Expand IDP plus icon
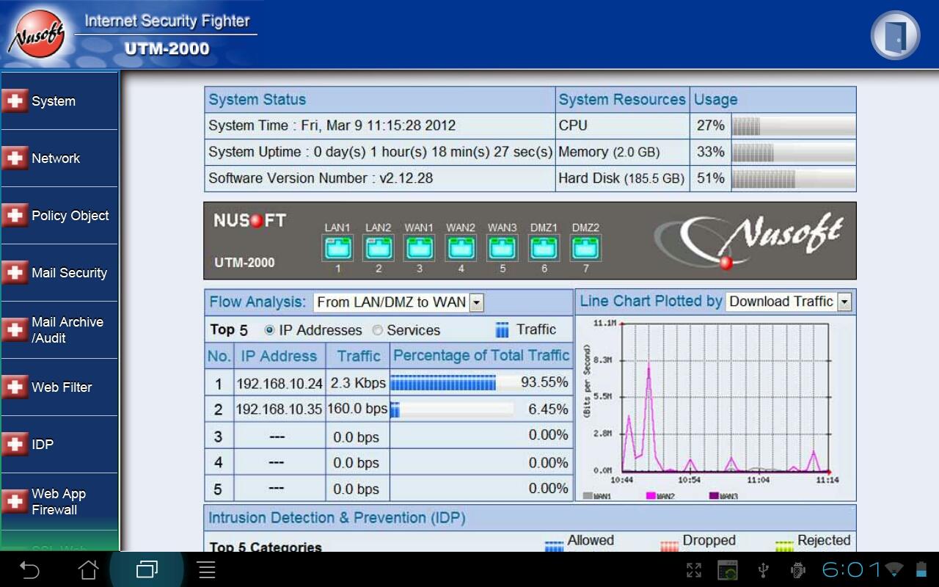939x587 pixels. tap(15, 445)
